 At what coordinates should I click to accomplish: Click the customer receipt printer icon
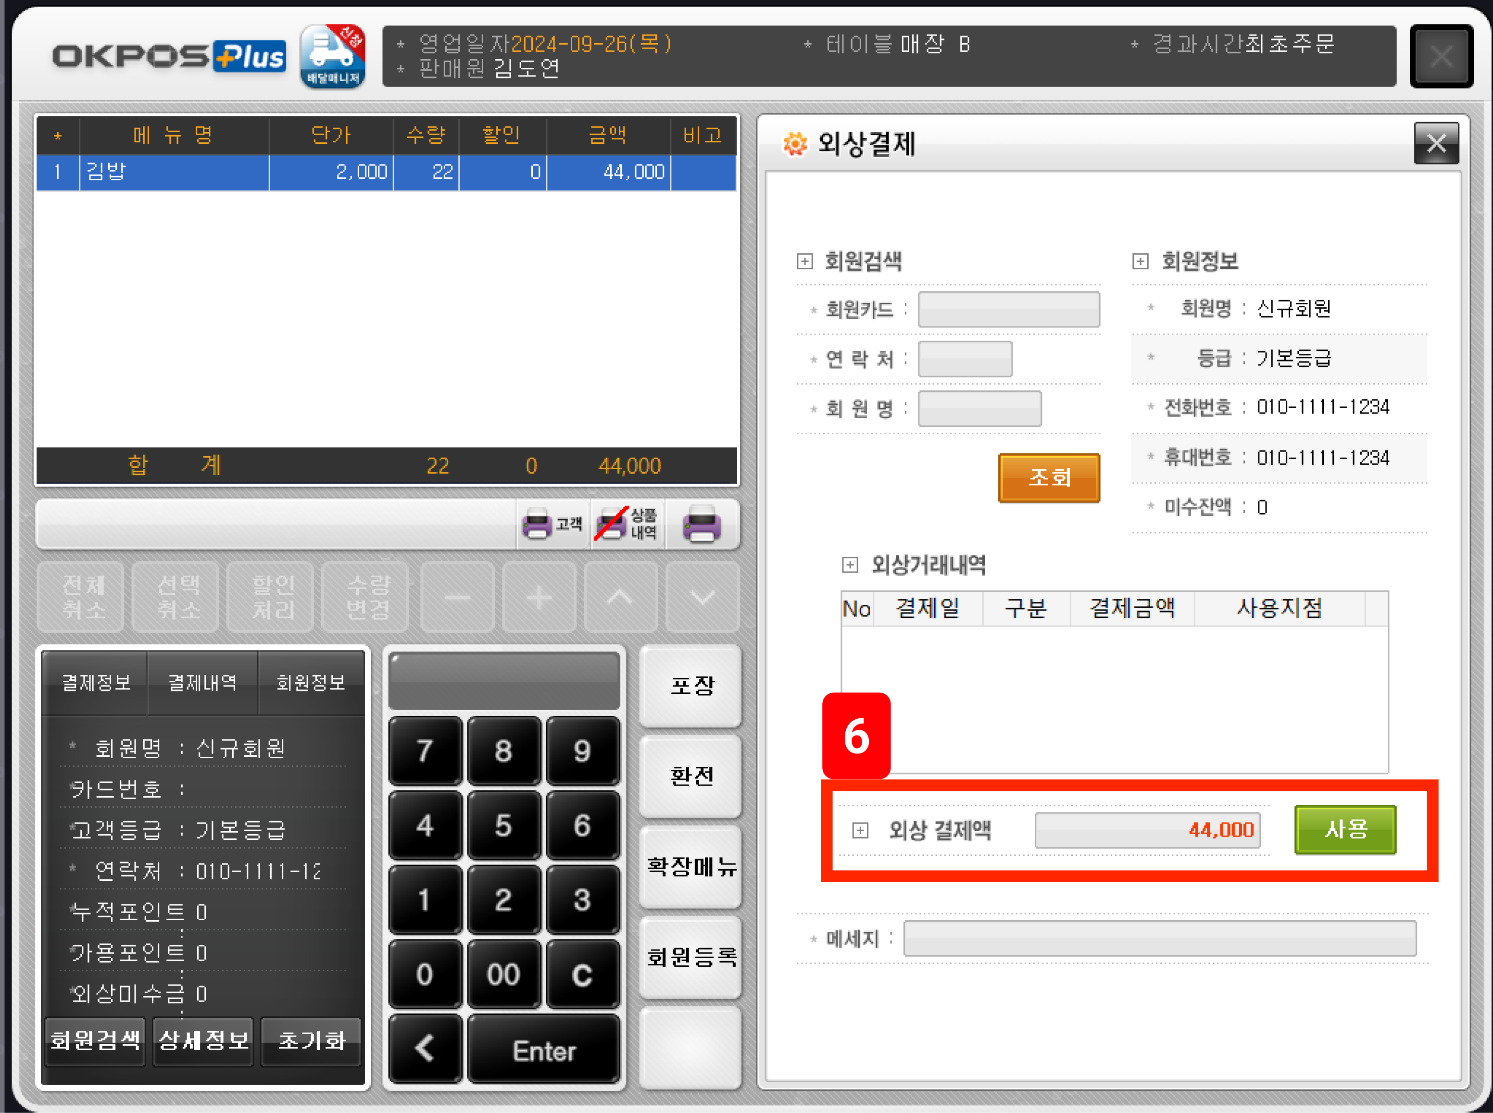point(552,524)
